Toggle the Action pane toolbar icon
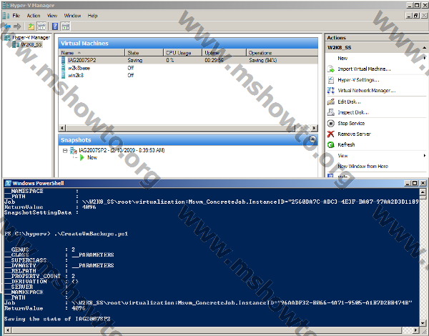 (x=66, y=26)
